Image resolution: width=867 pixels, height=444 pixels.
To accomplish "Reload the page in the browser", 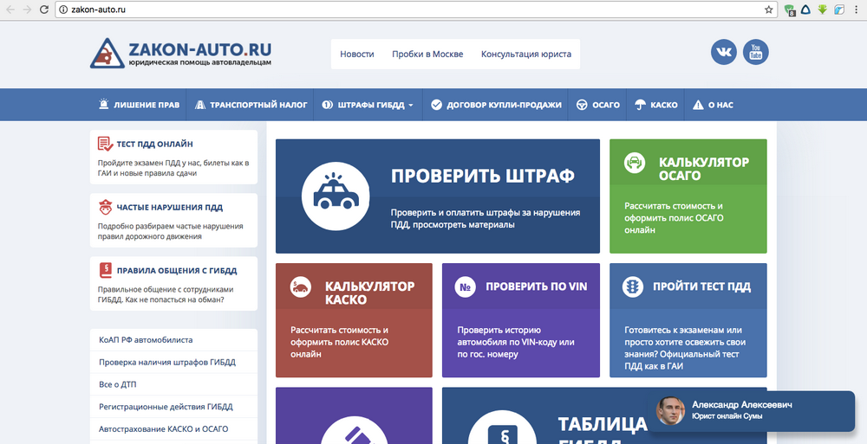I will (45, 10).
